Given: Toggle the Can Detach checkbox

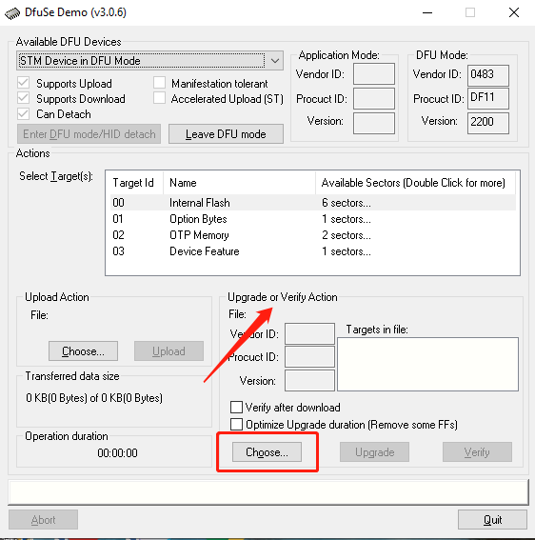Looking at the screenshot, I should [x=24, y=113].
